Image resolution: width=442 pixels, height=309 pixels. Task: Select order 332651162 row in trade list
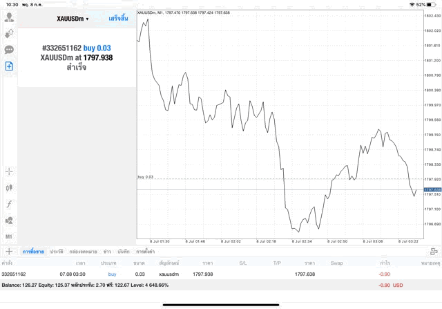pos(221,274)
